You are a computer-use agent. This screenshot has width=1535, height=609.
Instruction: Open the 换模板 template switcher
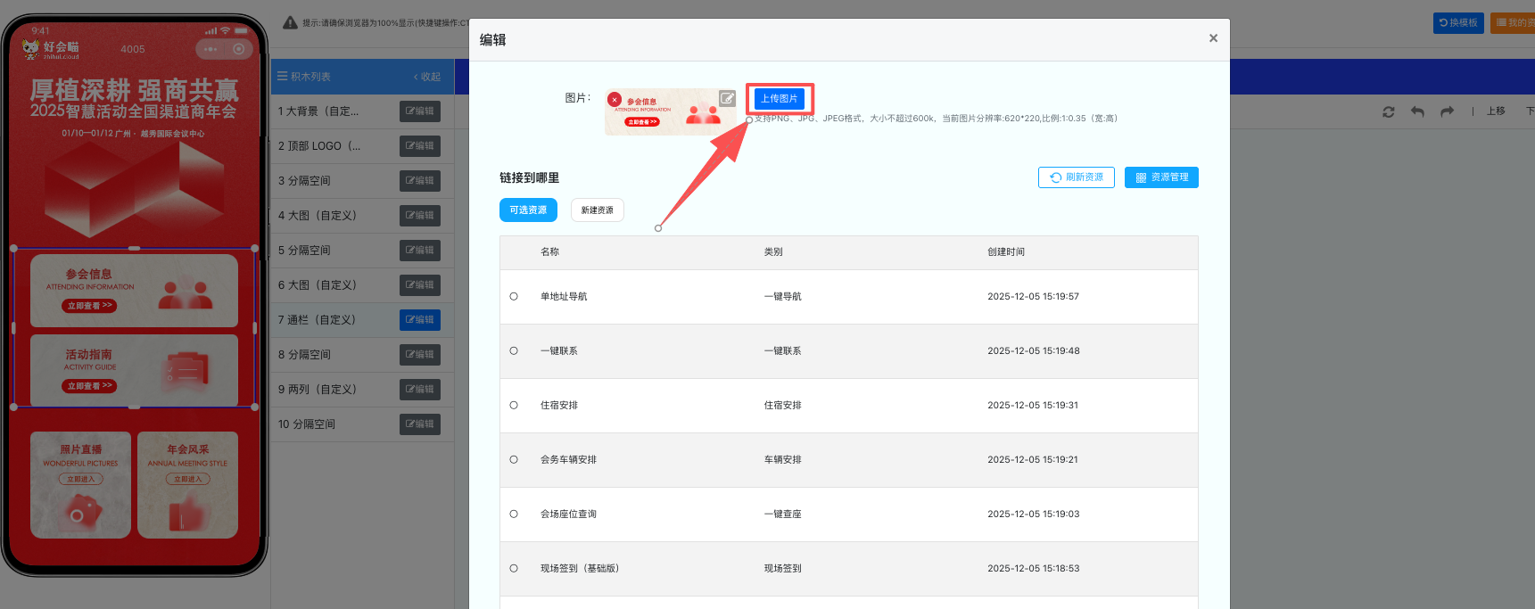(x=1457, y=22)
